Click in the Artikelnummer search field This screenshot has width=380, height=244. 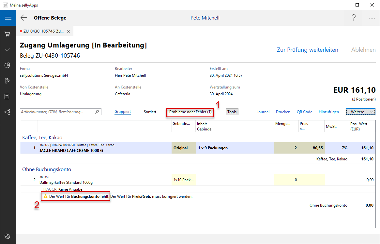click(57, 112)
